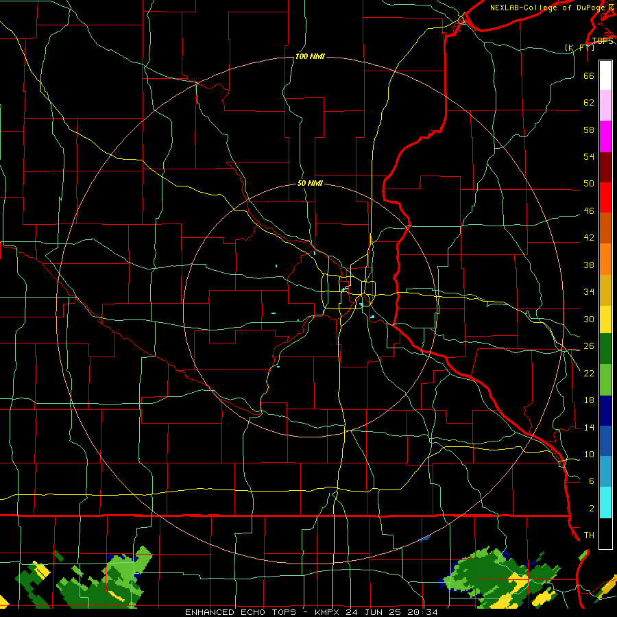The width and height of the screenshot is (617, 617).
Task: Click the '50' legend value
Action: pos(589,183)
